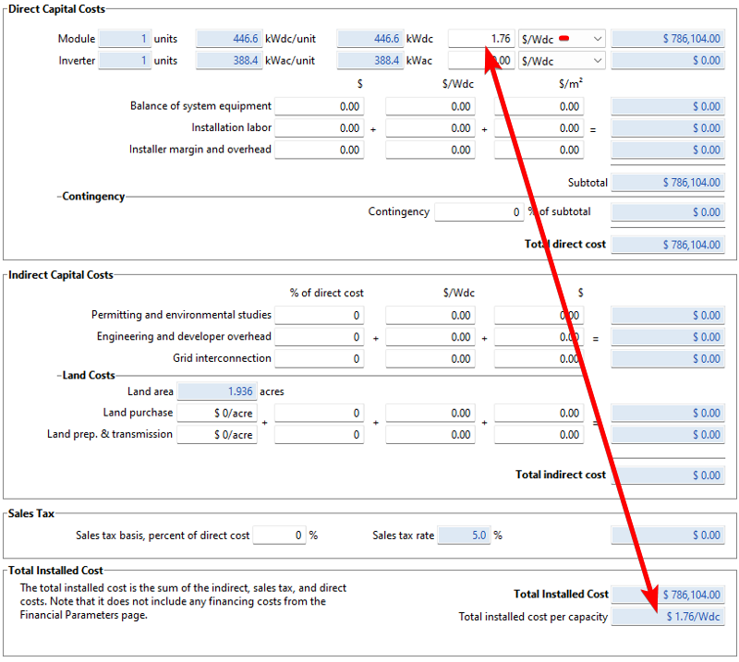The height and width of the screenshot is (662, 739).
Task: Click the Module cost 1.76 input field
Action: click(480, 39)
